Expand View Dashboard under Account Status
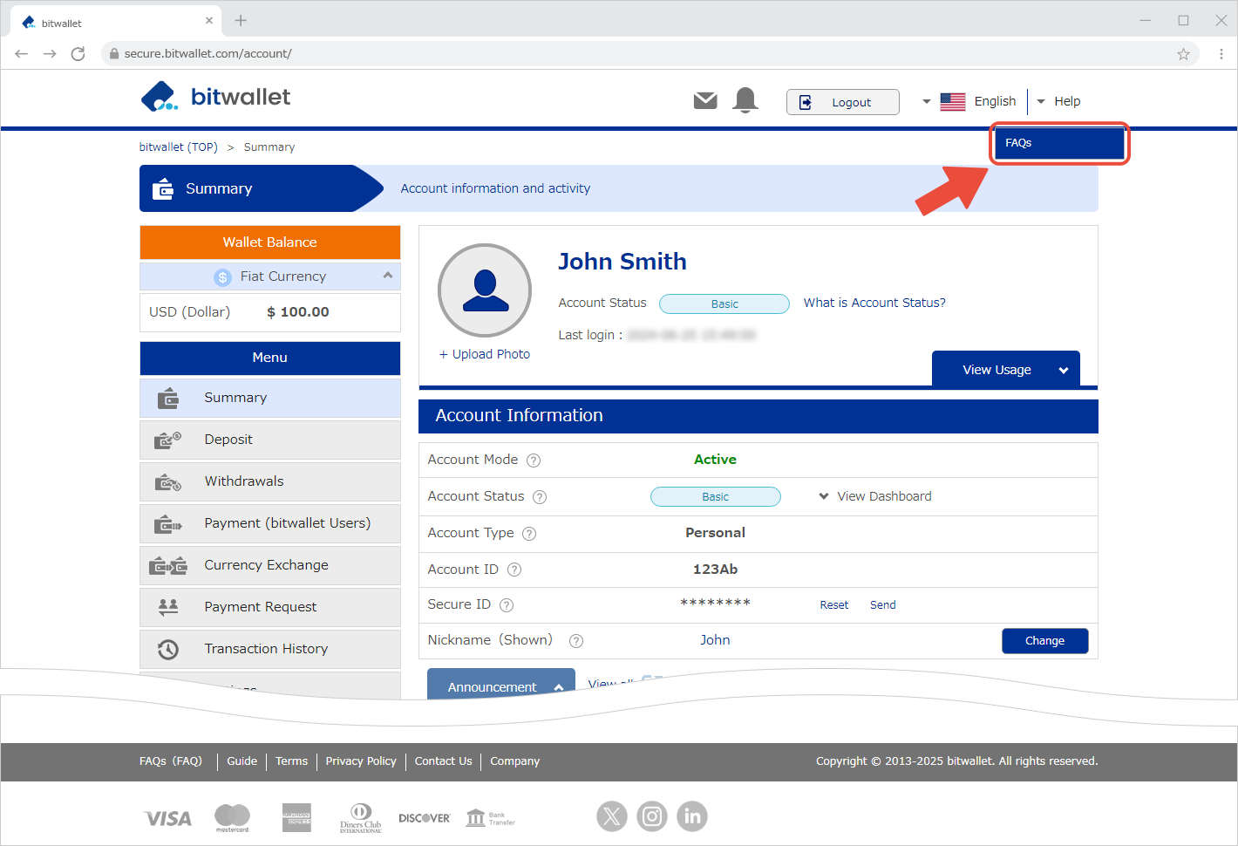This screenshot has width=1238, height=846. click(874, 496)
